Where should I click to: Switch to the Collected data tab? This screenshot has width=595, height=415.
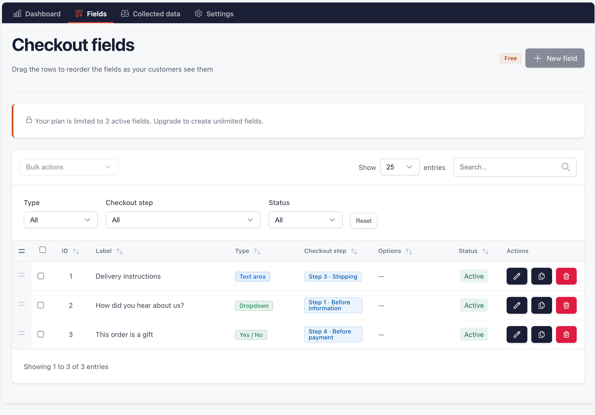click(151, 14)
